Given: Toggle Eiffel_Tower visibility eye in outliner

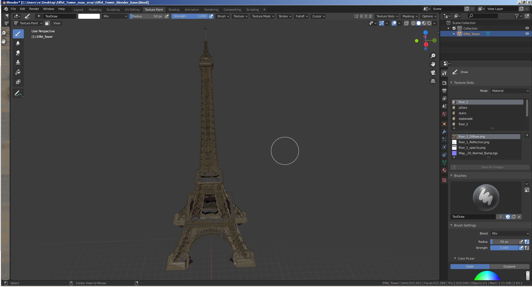Looking at the screenshot, I should click(527, 34).
